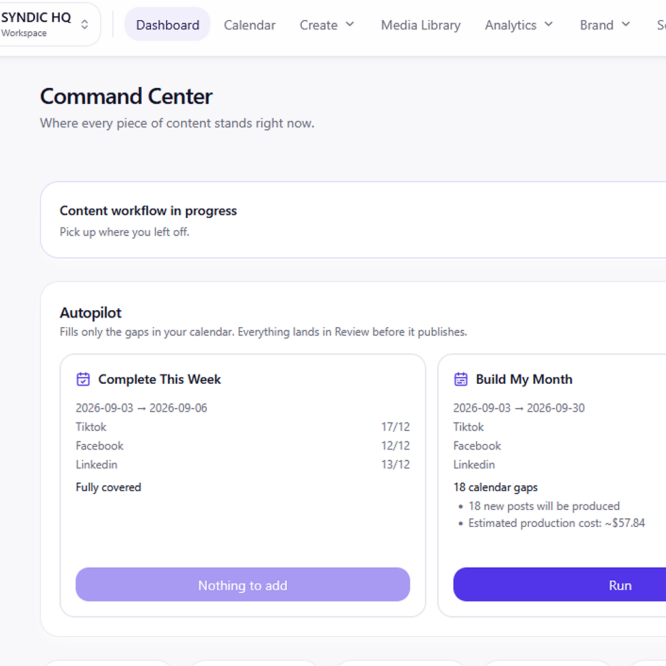The width and height of the screenshot is (666, 666).
Task: Click the Where every piece of content subtitle
Action: 177,123
